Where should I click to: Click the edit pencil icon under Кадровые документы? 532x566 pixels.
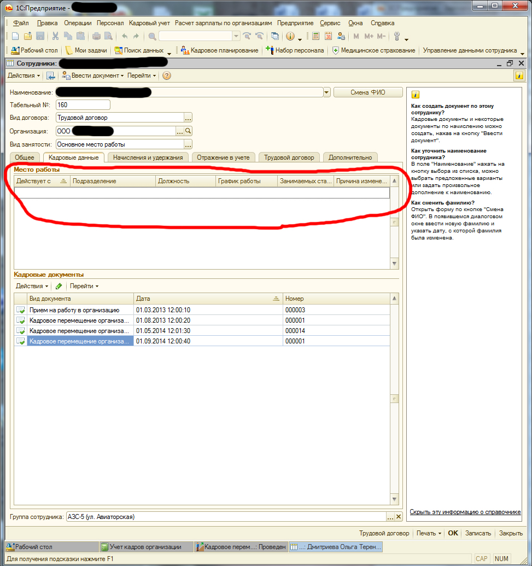tap(59, 286)
